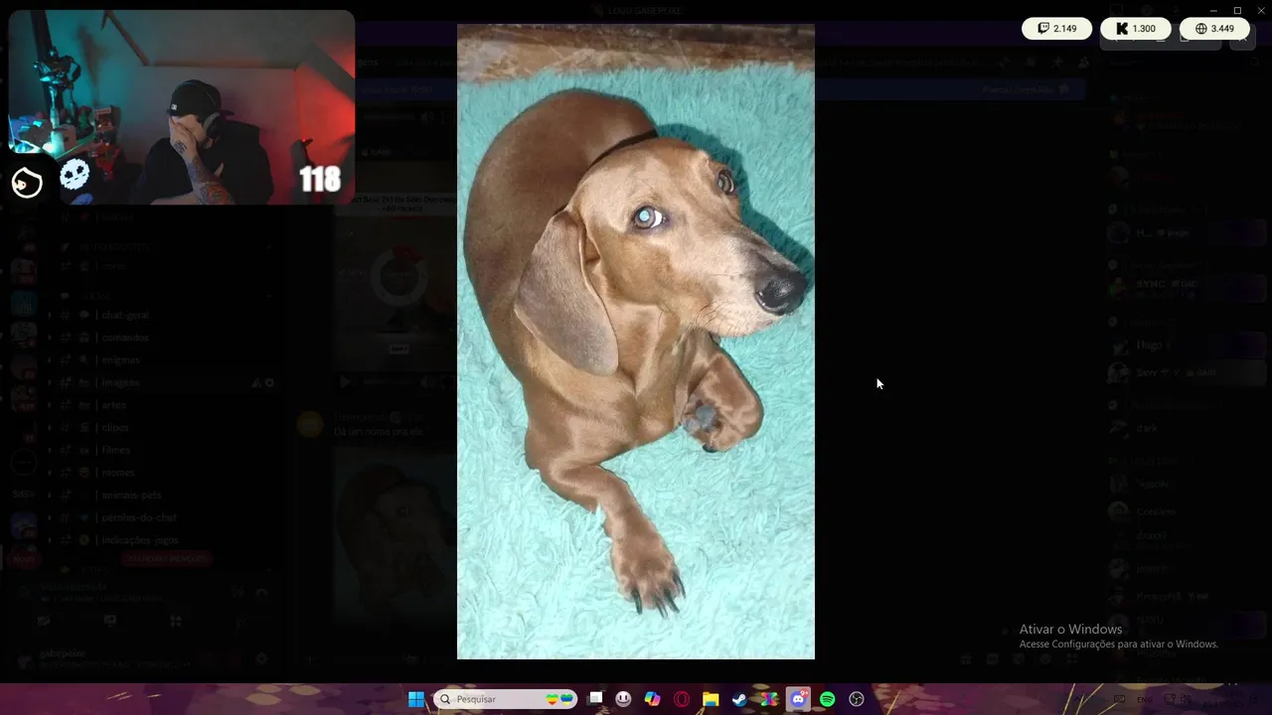Click the Pesquisar taskbar search box
Viewport: 1272px width, 715px height.
506,699
